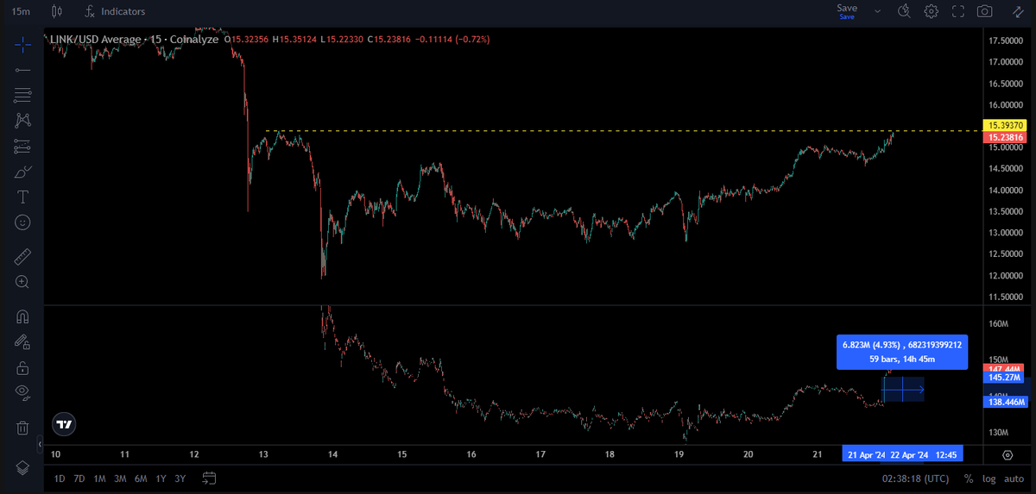Open the Fibonacci retracement tool
Viewport: 1036px width, 494px height.
(x=22, y=95)
